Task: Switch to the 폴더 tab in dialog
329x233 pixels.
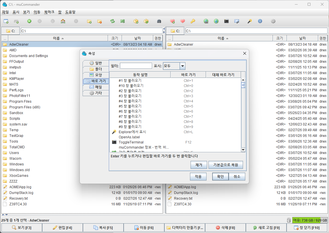Action: pyautogui.click(x=96, y=69)
